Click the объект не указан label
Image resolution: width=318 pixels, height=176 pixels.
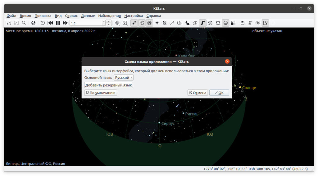point(267,31)
